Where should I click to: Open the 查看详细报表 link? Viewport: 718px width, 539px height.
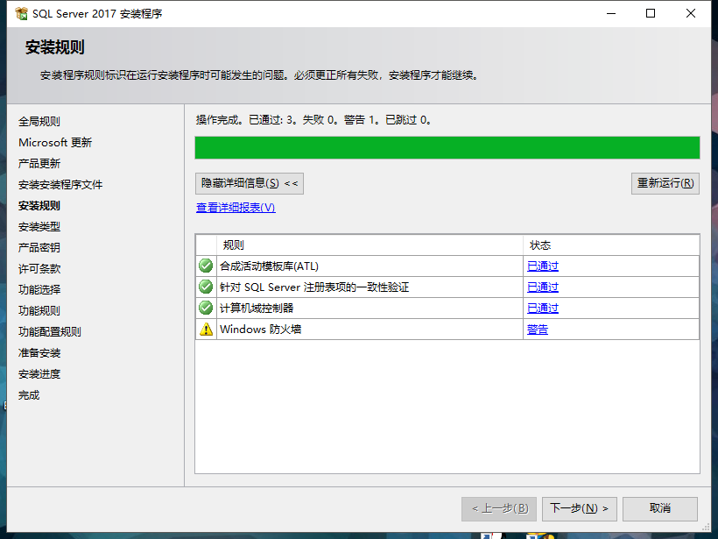pos(236,208)
